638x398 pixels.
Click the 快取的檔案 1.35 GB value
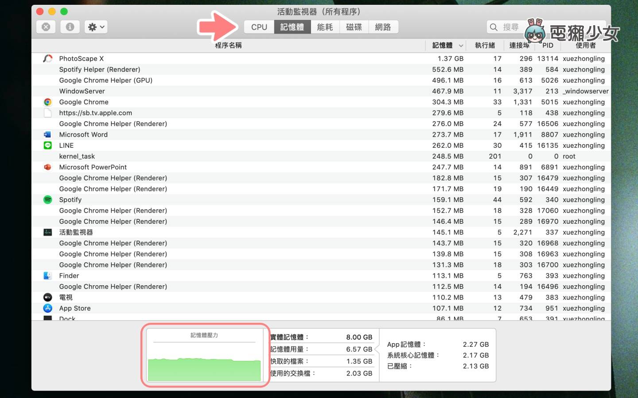(x=359, y=361)
